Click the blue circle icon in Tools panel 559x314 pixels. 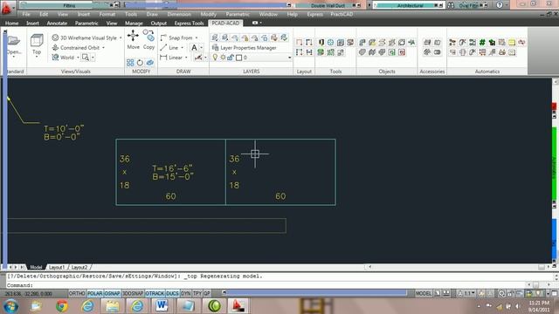(x=330, y=43)
